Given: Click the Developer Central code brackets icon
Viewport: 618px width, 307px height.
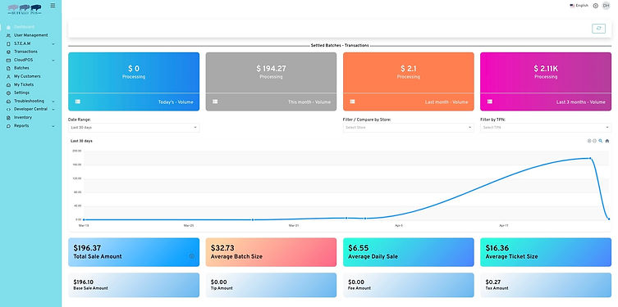Looking at the screenshot, I should point(9,109).
